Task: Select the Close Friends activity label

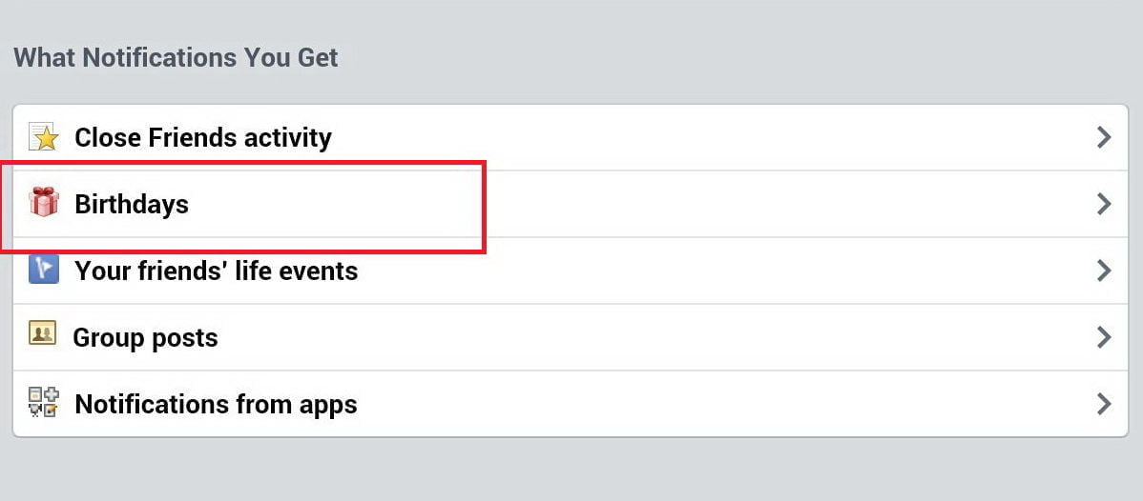Action: click(x=203, y=137)
